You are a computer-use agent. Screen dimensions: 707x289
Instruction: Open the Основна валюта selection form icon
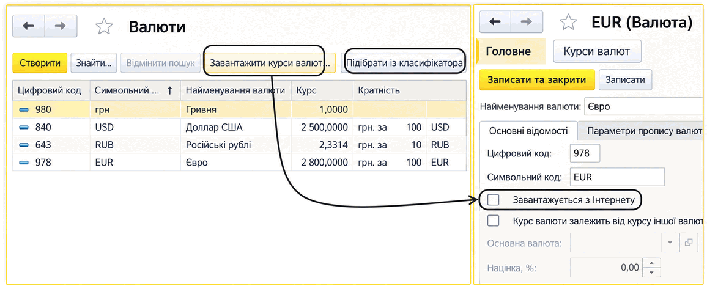coord(688,243)
